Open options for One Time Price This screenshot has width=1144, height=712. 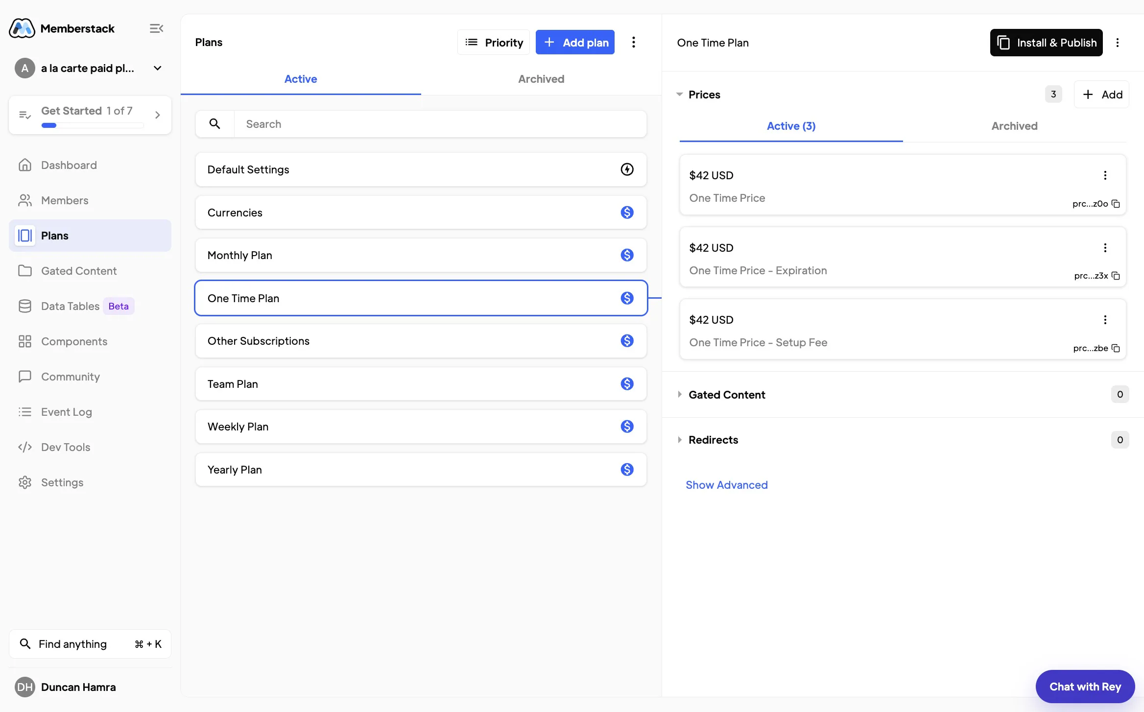click(1105, 175)
